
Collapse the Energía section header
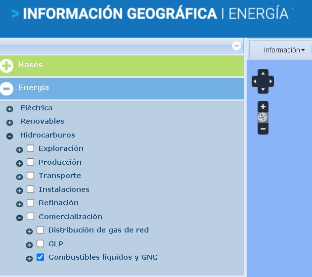click(7, 89)
